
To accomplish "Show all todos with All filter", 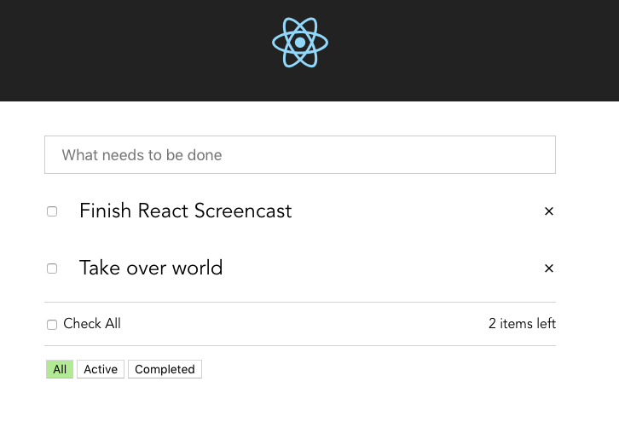I will click(x=60, y=369).
